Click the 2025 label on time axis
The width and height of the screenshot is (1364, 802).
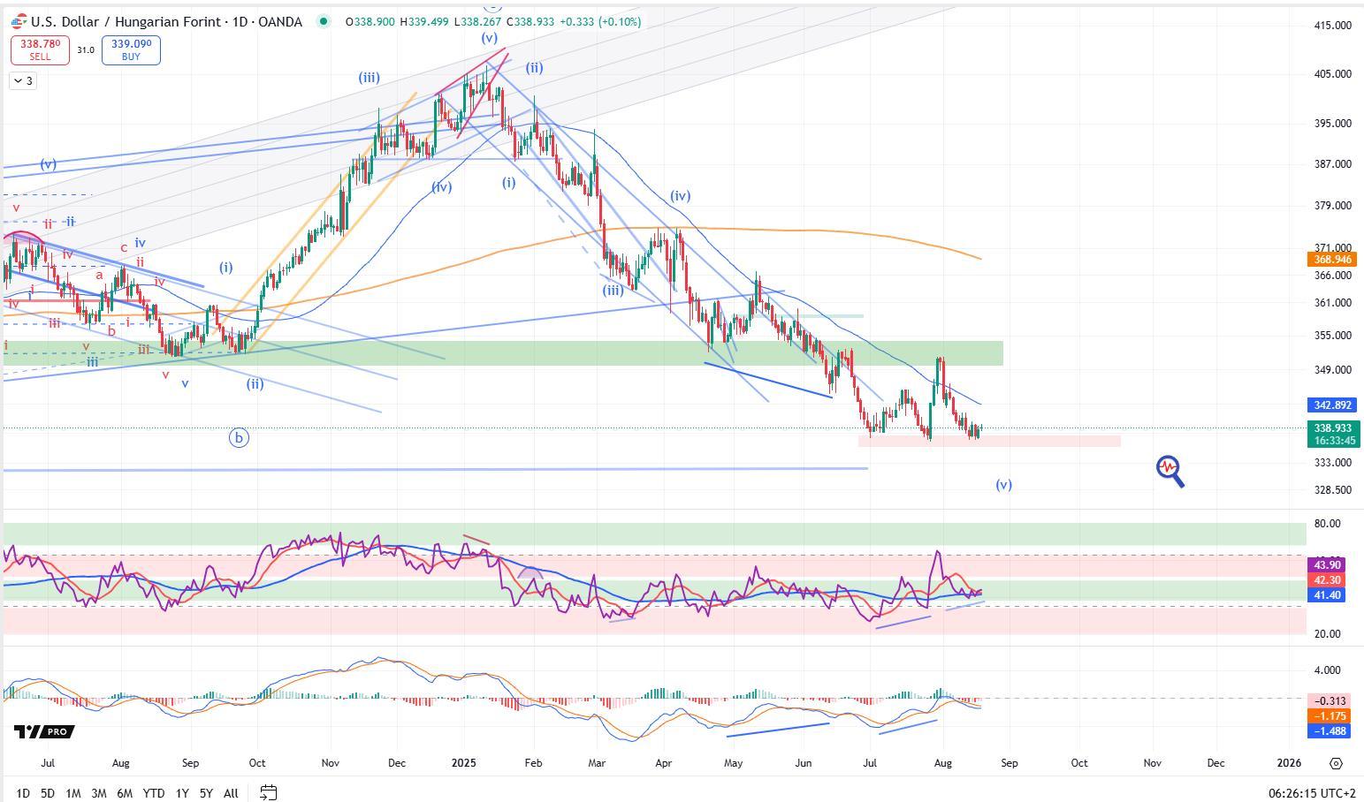pyautogui.click(x=463, y=763)
